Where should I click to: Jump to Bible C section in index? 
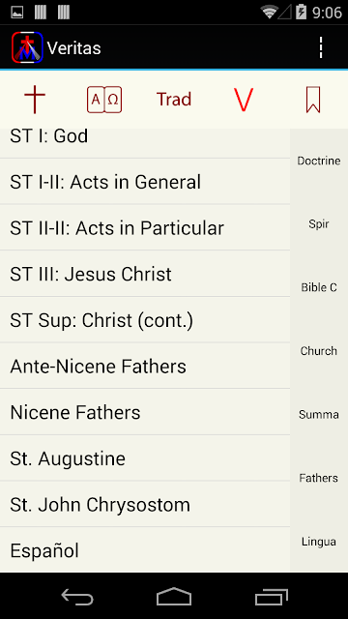coord(319,287)
